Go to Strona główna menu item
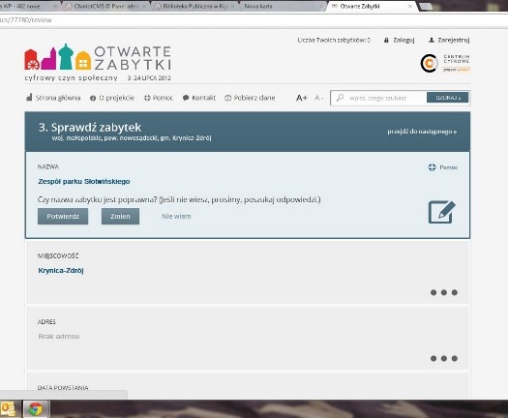 53,98
